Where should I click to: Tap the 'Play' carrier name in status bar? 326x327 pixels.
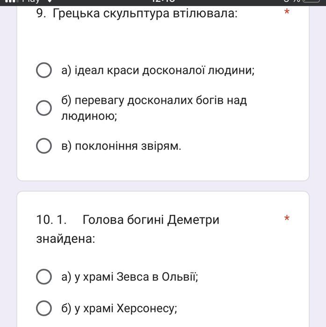click(31, 1)
